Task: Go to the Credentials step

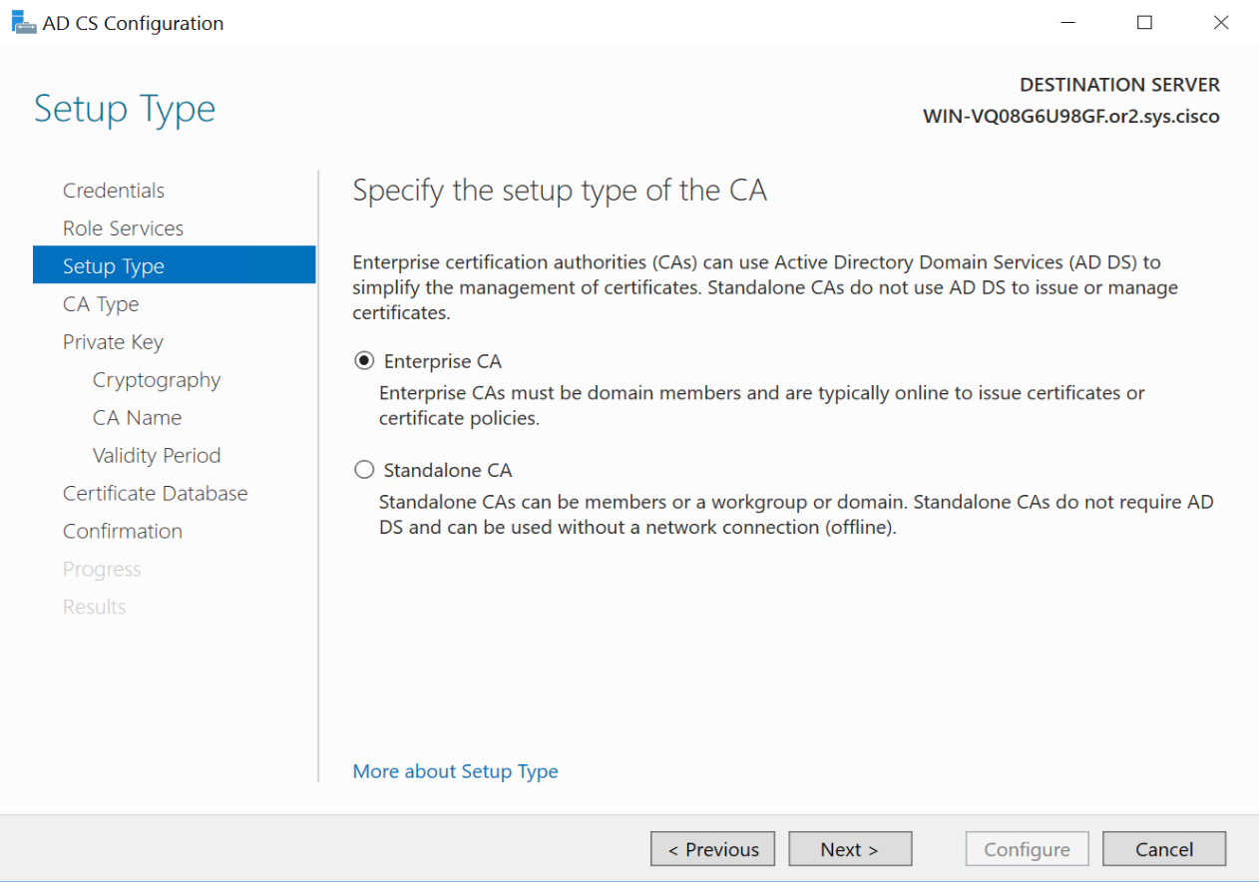Action: click(114, 191)
